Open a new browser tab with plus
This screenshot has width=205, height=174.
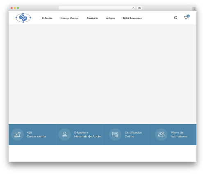click(194, 9)
